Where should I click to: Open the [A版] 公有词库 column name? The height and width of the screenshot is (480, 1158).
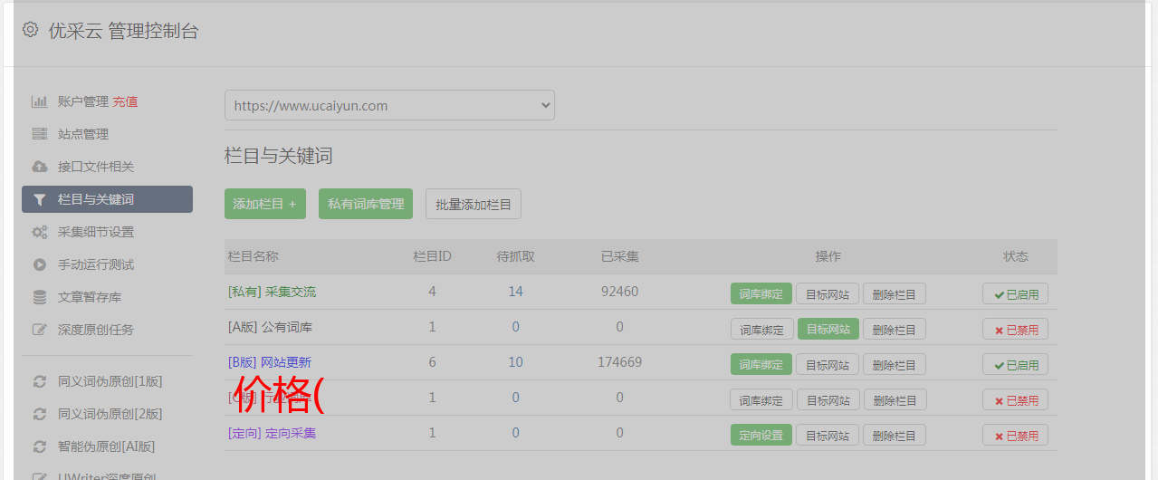(x=270, y=327)
